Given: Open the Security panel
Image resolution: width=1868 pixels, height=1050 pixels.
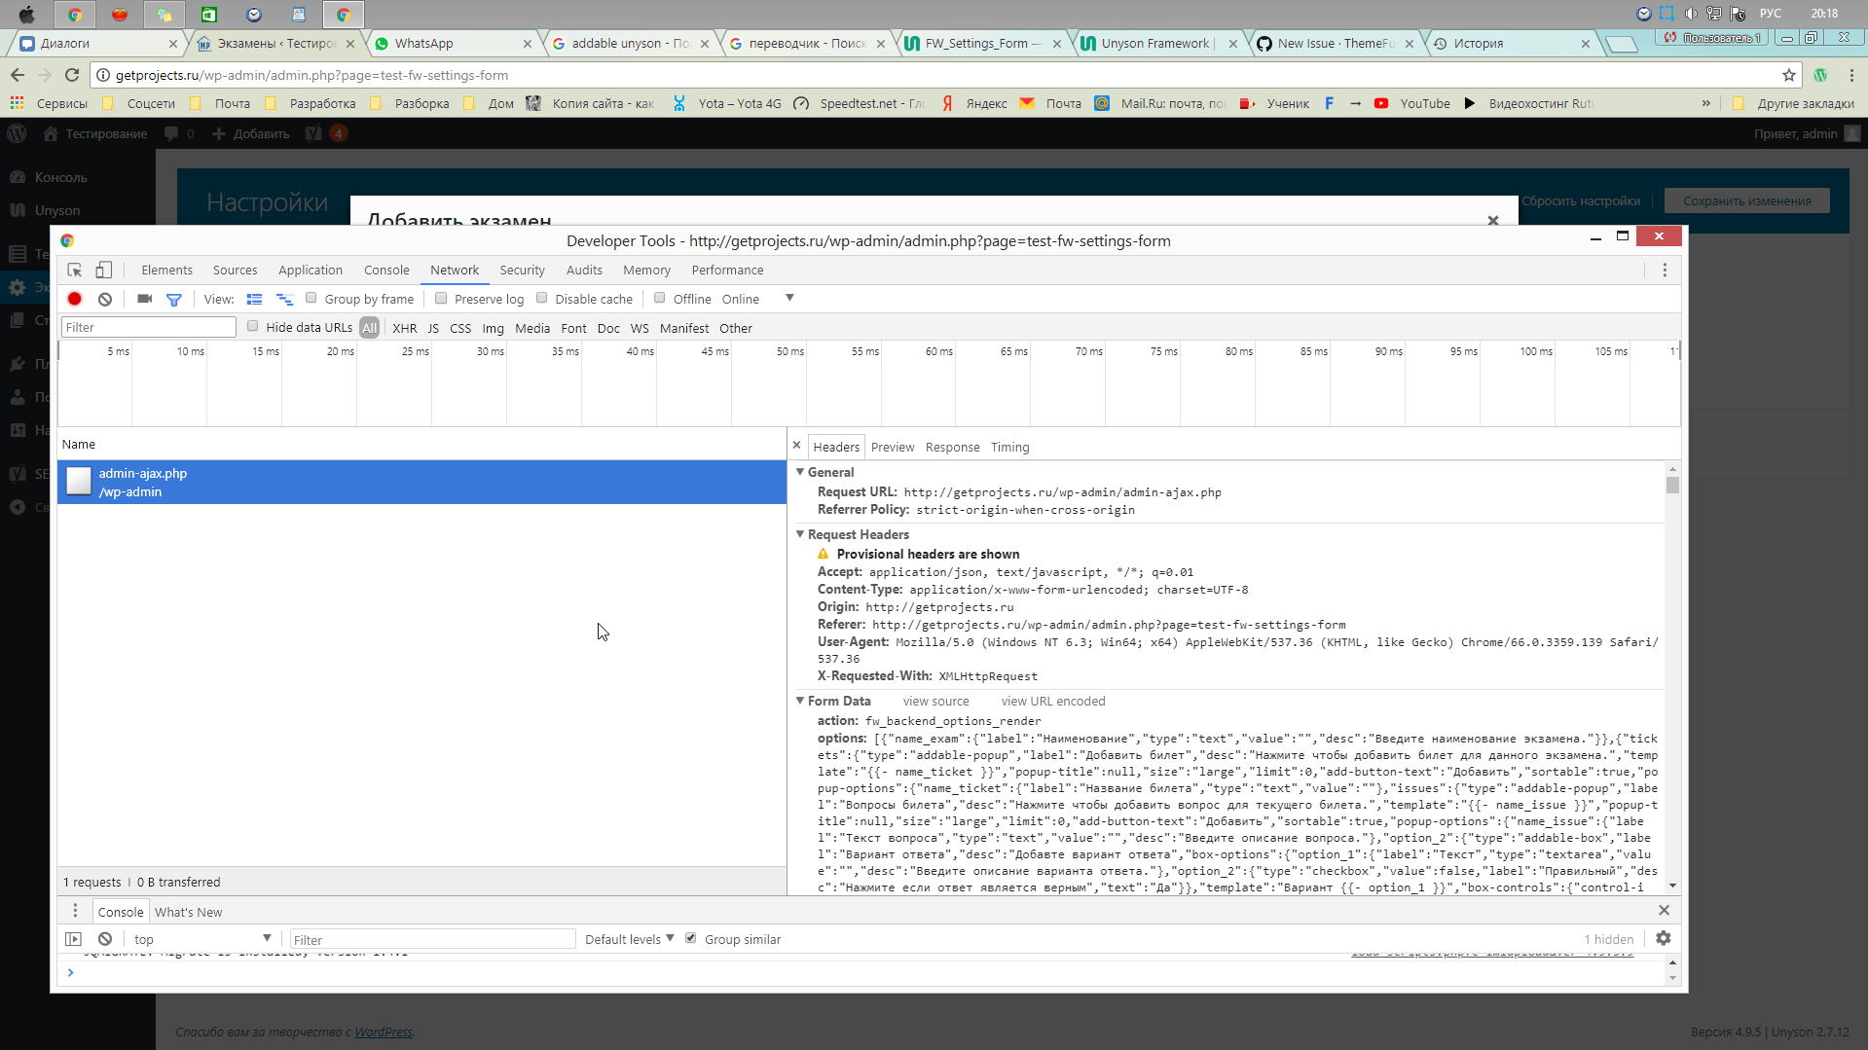Looking at the screenshot, I should coord(522,271).
